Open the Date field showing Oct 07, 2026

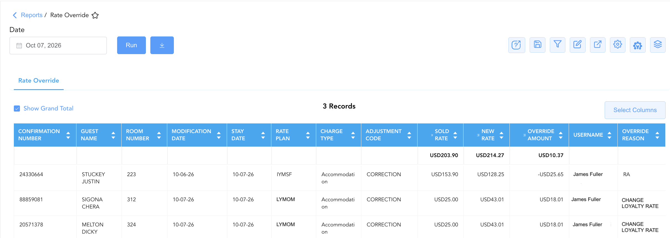[x=58, y=46]
